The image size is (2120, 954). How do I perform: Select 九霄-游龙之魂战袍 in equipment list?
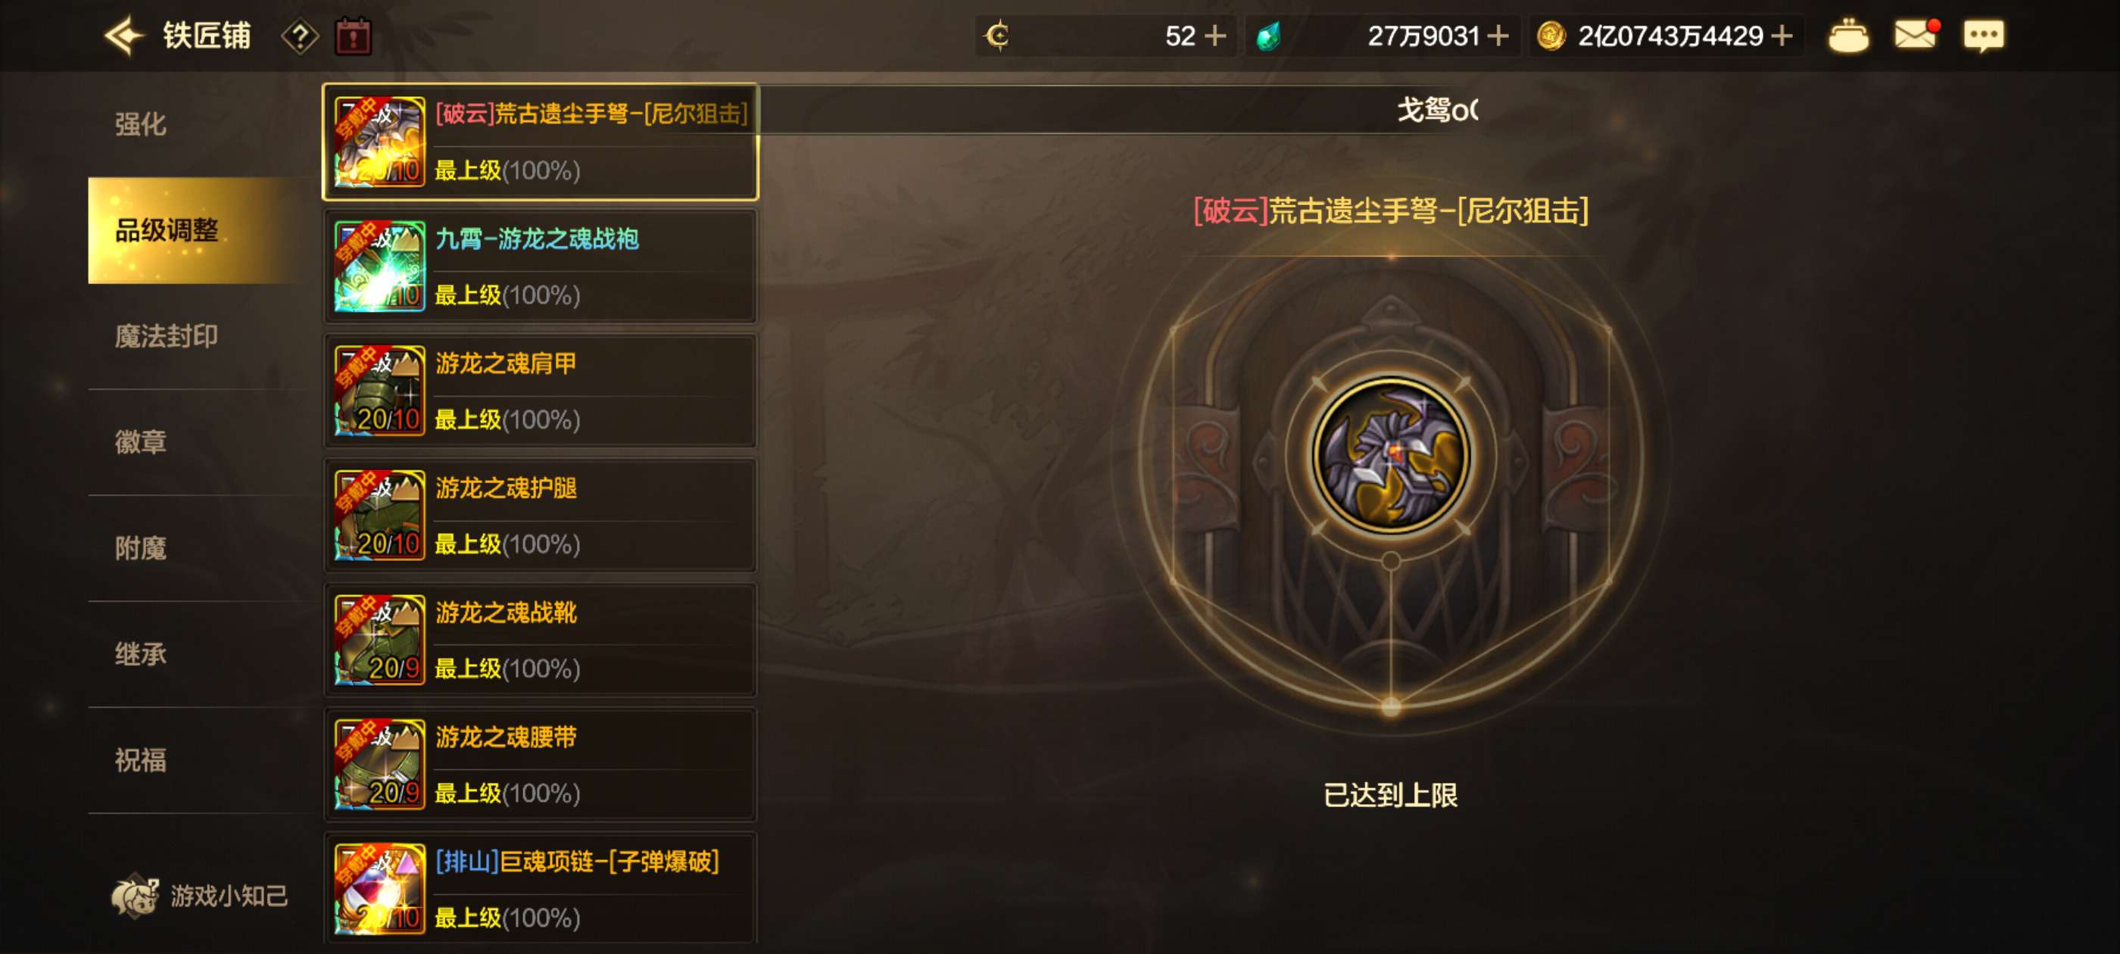coord(541,266)
